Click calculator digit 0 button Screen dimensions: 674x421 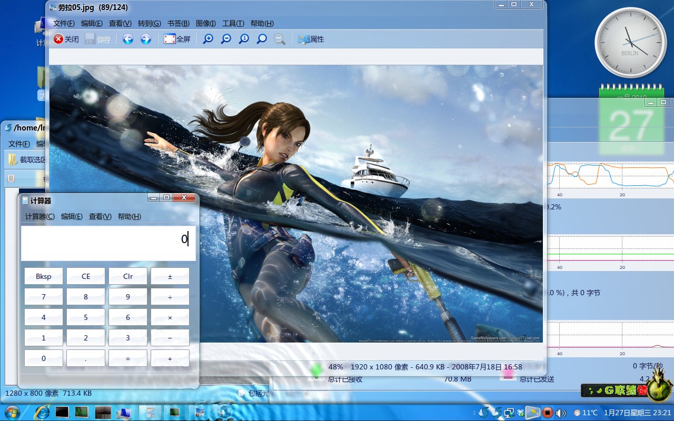44,358
